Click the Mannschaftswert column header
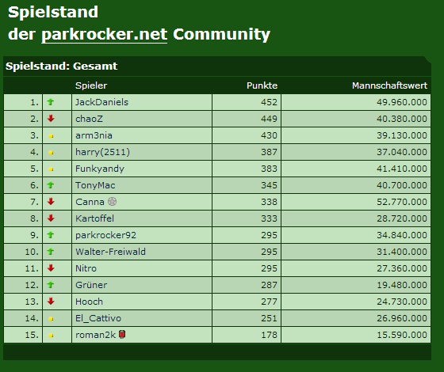 pos(389,85)
